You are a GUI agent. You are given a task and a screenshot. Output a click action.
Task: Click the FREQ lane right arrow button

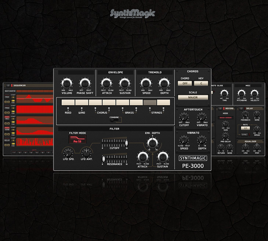(x=8, y=113)
